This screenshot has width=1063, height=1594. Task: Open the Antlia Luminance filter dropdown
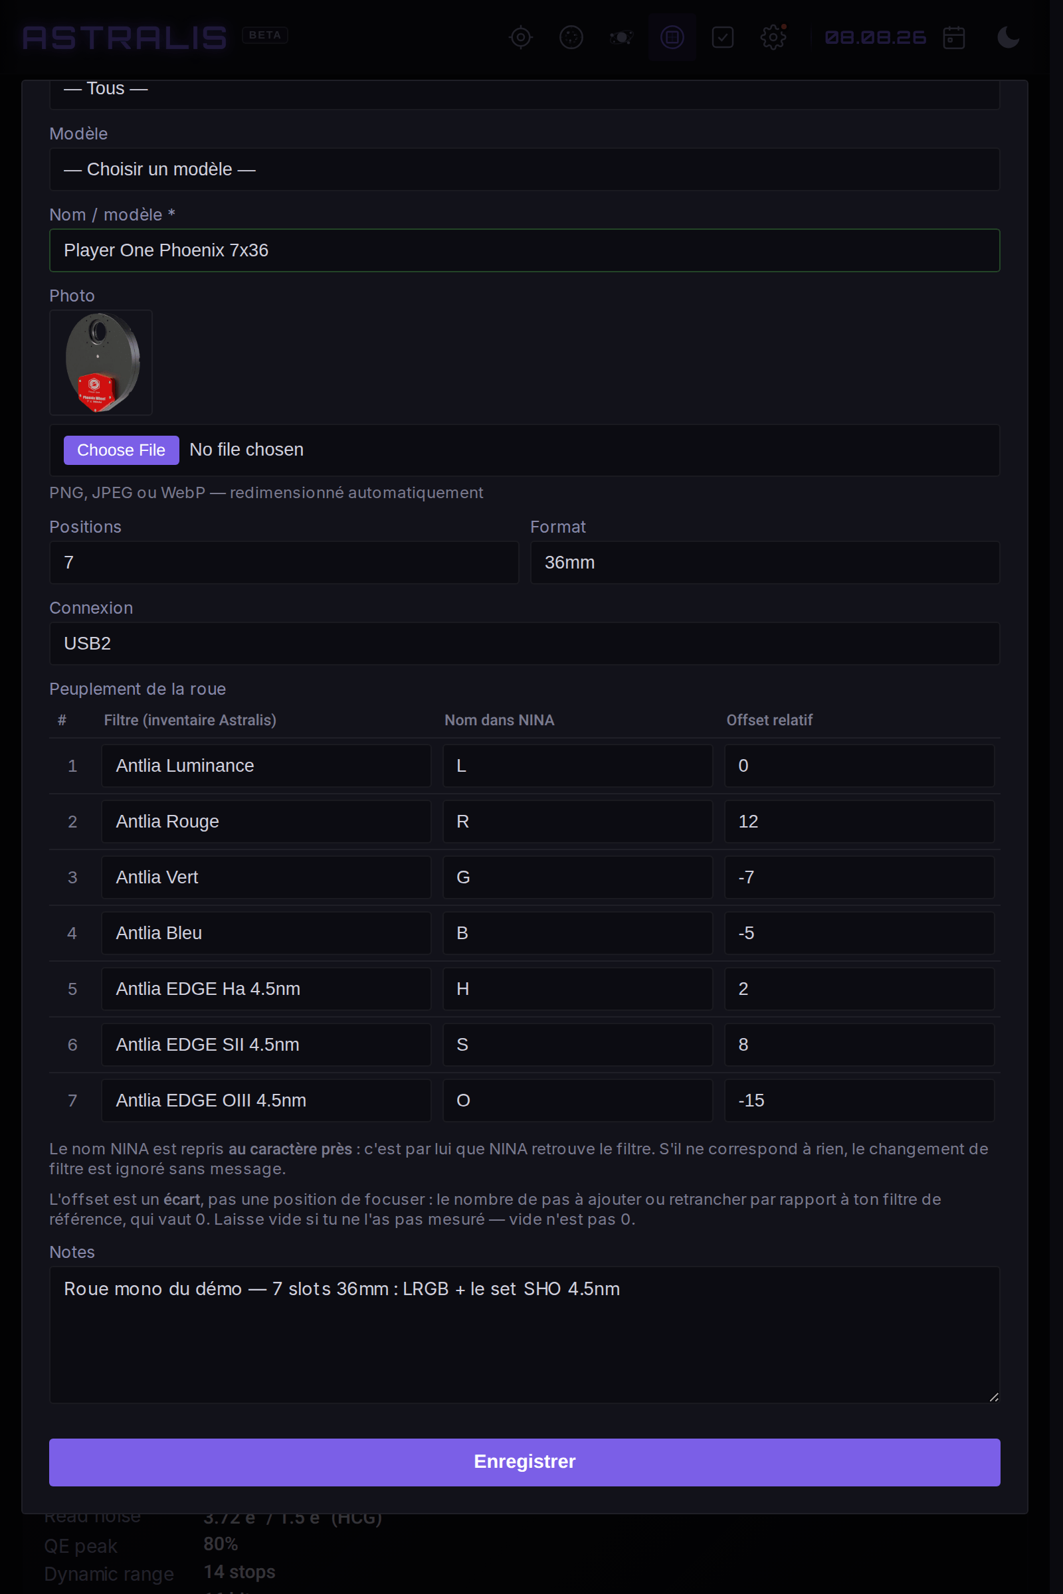pyautogui.click(x=266, y=766)
